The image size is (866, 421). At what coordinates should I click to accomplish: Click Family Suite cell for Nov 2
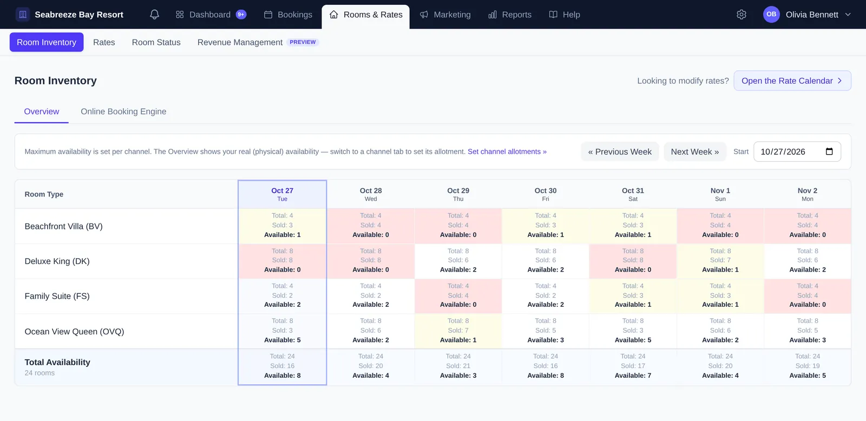point(808,295)
